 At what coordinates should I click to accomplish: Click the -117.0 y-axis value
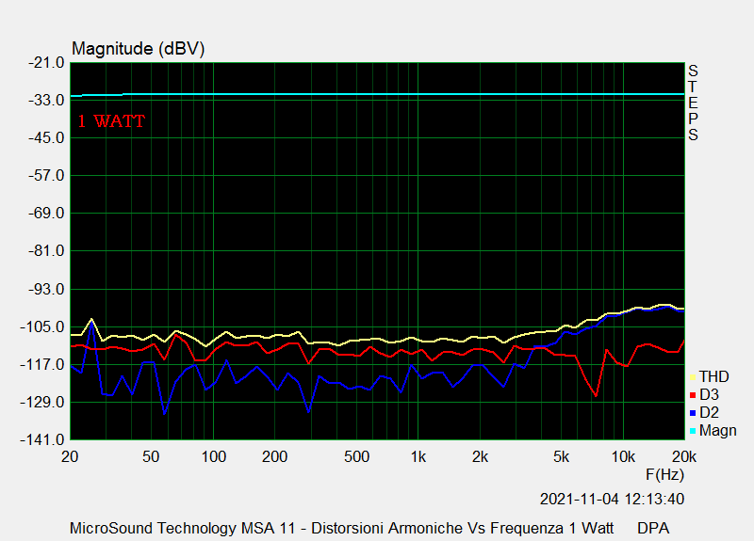pyautogui.click(x=42, y=365)
